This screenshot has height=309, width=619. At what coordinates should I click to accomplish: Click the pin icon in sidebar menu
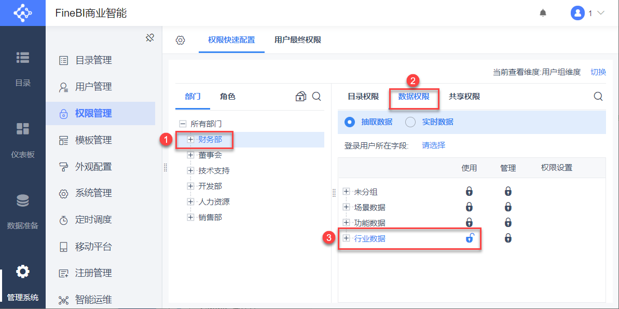point(150,38)
